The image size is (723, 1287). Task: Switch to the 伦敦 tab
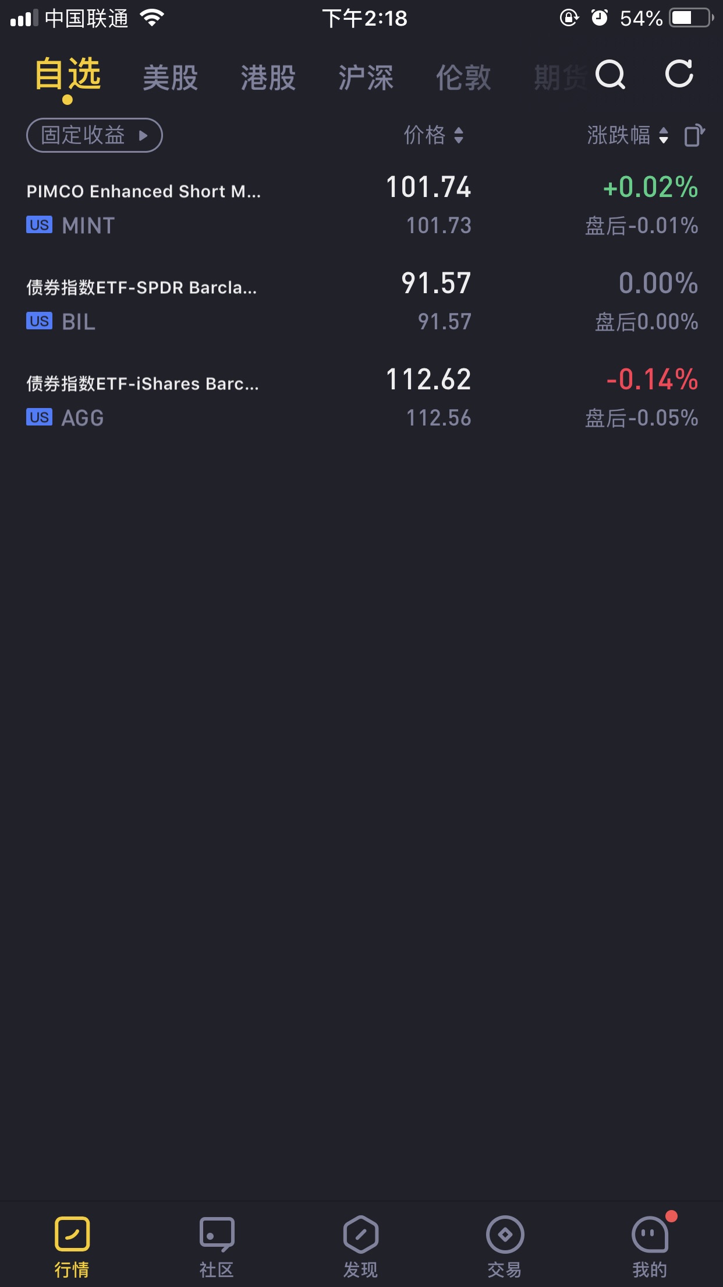[x=463, y=78]
